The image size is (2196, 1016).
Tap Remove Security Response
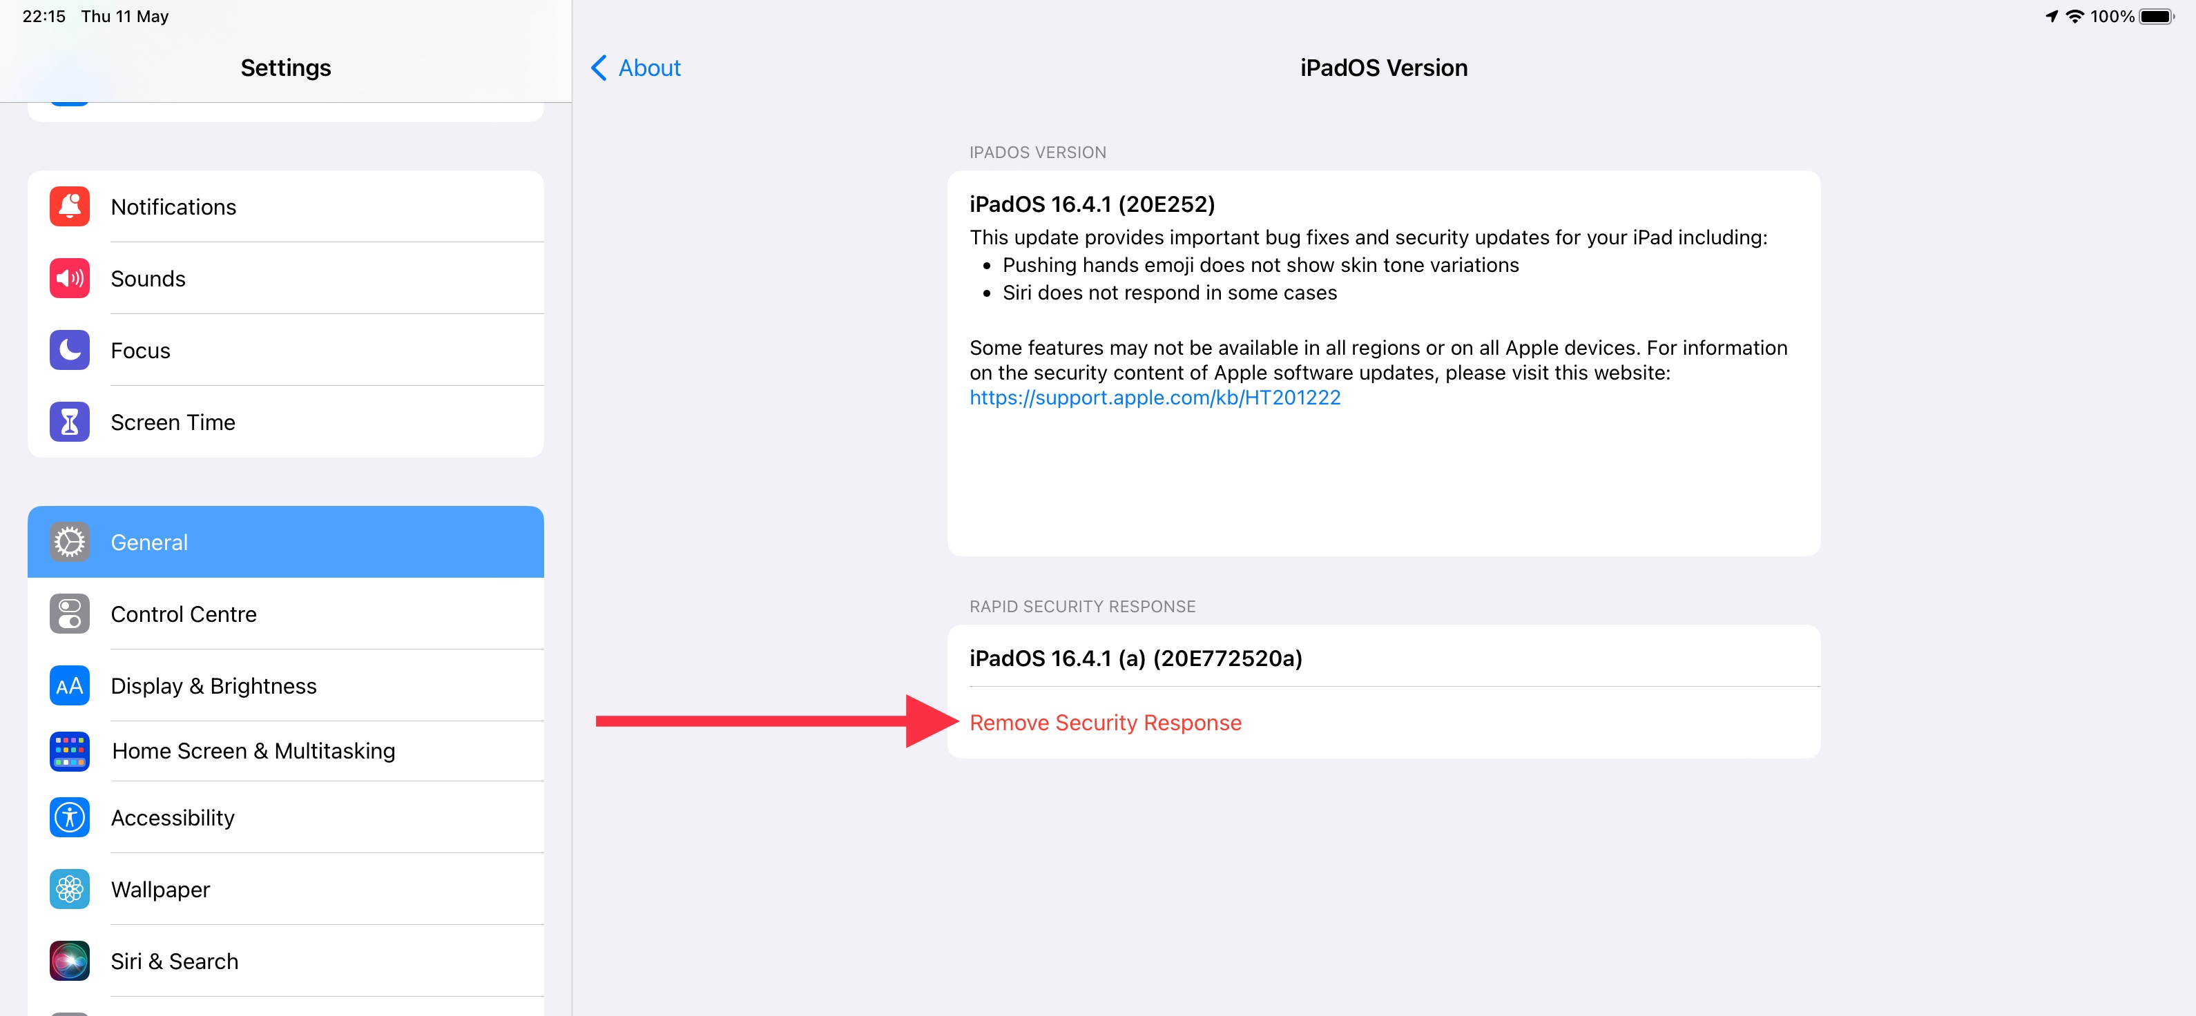coord(1105,722)
